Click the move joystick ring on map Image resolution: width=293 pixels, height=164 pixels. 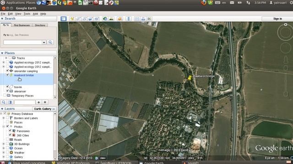pos(286,48)
